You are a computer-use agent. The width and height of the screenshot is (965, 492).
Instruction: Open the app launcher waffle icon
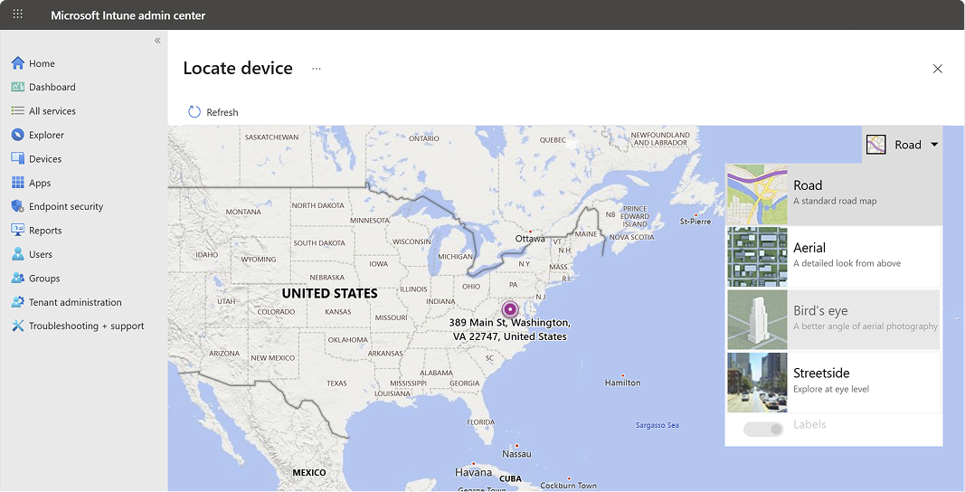[x=18, y=15]
